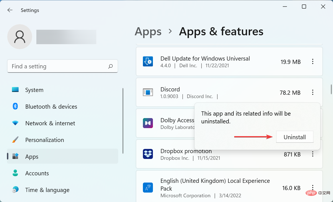This screenshot has width=333, height=202.
Task: Click the Settings window title
Action: pyautogui.click(x=30, y=10)
